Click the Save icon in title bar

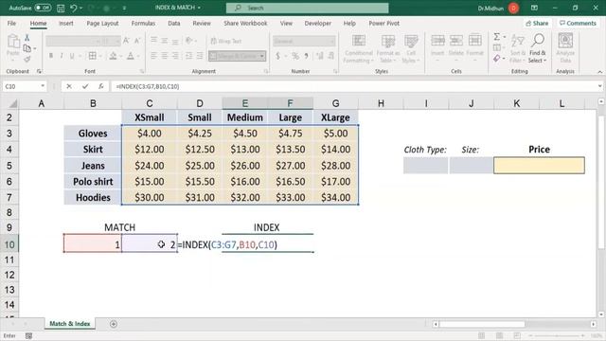[x=61, y=8]
